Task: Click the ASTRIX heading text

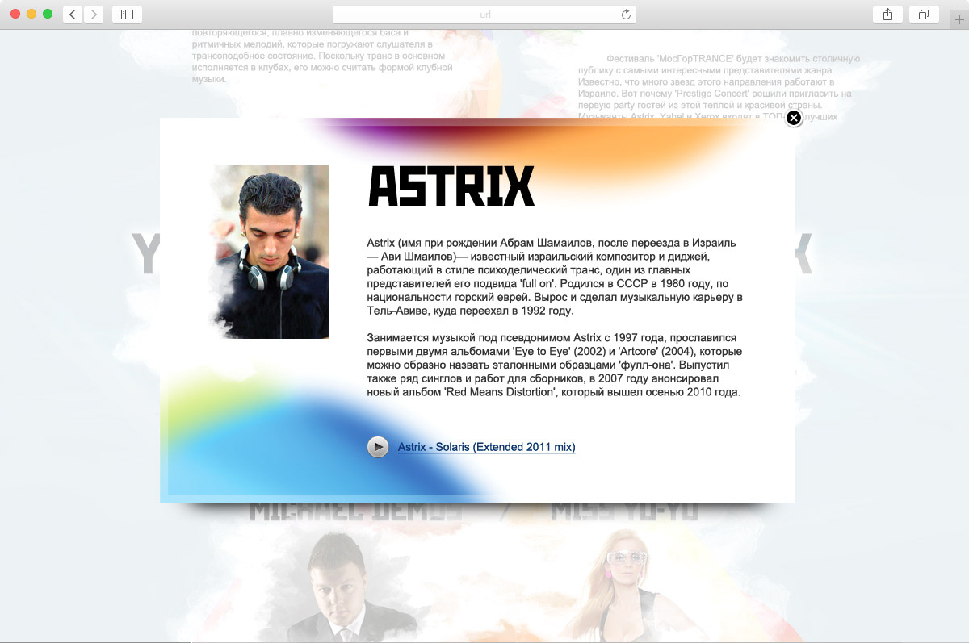Action: coord(451,187)
